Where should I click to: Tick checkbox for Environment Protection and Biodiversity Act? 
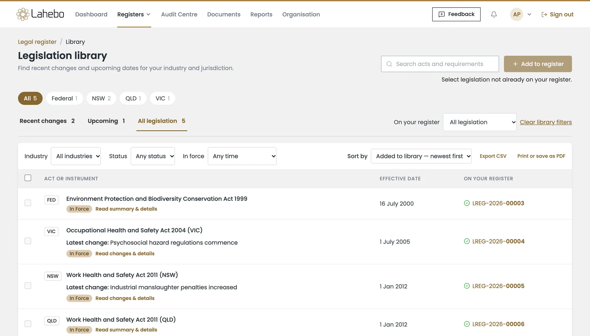[x=28, y=203]
